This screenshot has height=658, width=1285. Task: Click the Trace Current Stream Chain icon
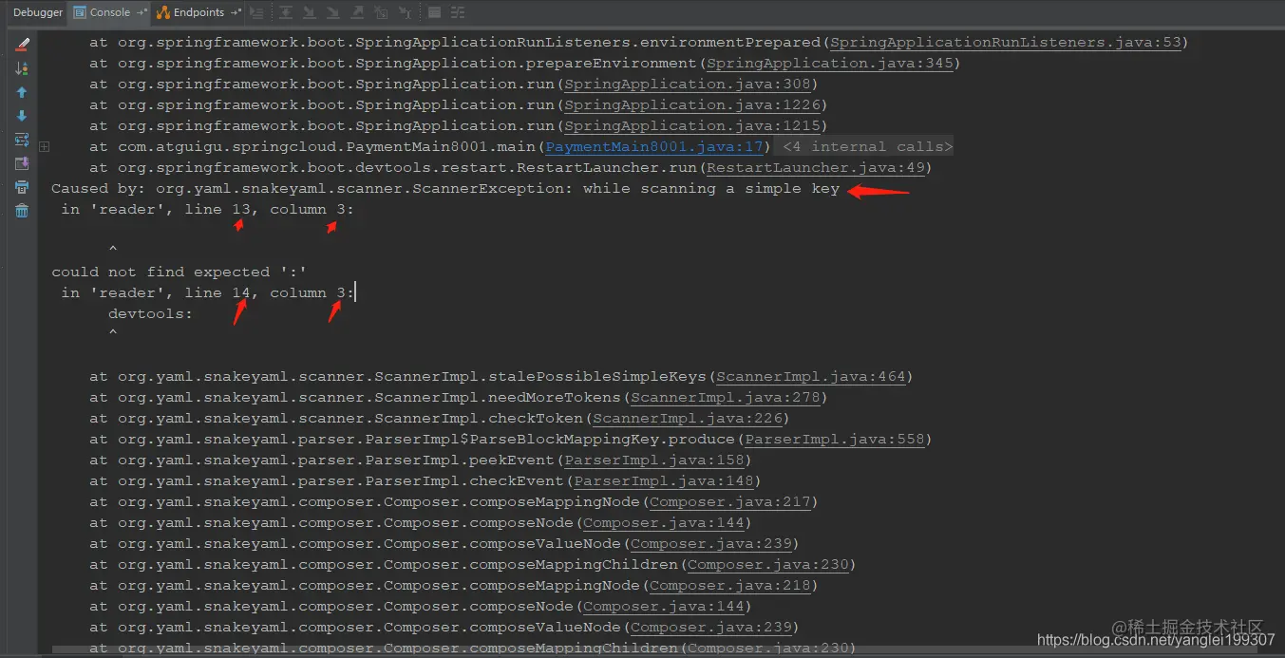458,12
